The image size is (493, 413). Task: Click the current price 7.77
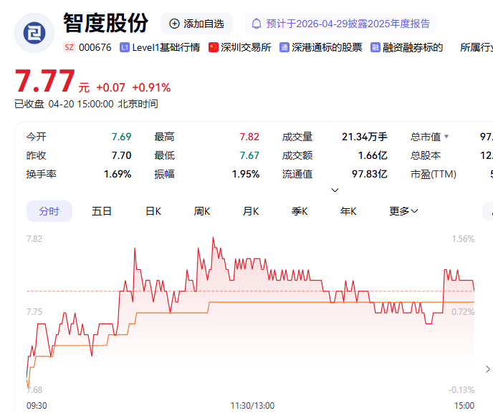tap(45, 81)
